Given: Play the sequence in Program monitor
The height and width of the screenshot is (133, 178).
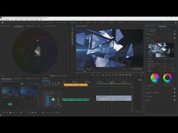Looking at the screenshot, I should (x=110, y=75).
